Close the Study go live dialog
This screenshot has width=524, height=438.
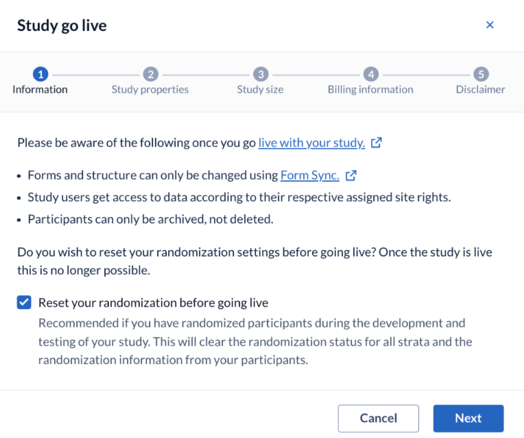coord(490,25)
